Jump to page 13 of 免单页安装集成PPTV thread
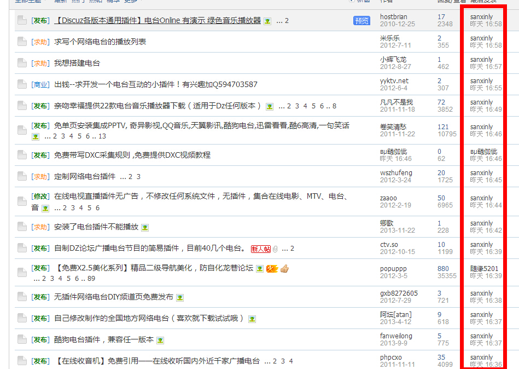The image size is (519, 369). tap(102, 136)
